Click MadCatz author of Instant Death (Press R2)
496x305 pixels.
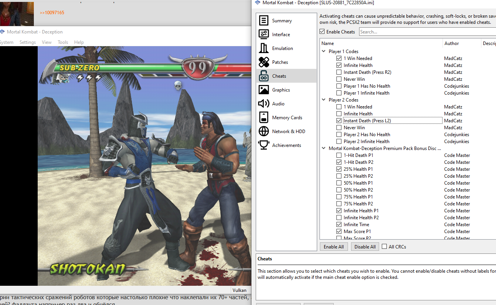click(x=453, y=72)
